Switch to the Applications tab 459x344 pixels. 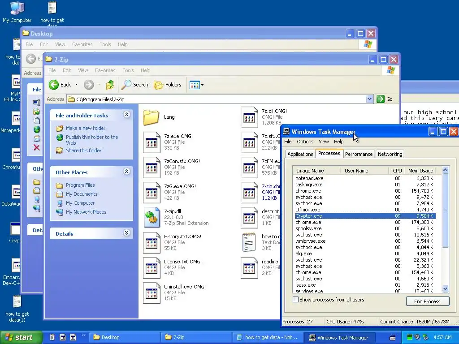tap(300, 154)
